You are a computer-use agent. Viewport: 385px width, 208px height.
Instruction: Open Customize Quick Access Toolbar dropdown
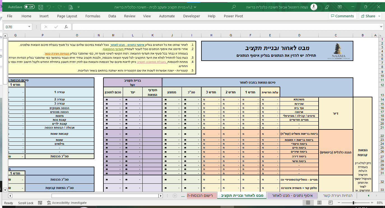coord(79,7)
